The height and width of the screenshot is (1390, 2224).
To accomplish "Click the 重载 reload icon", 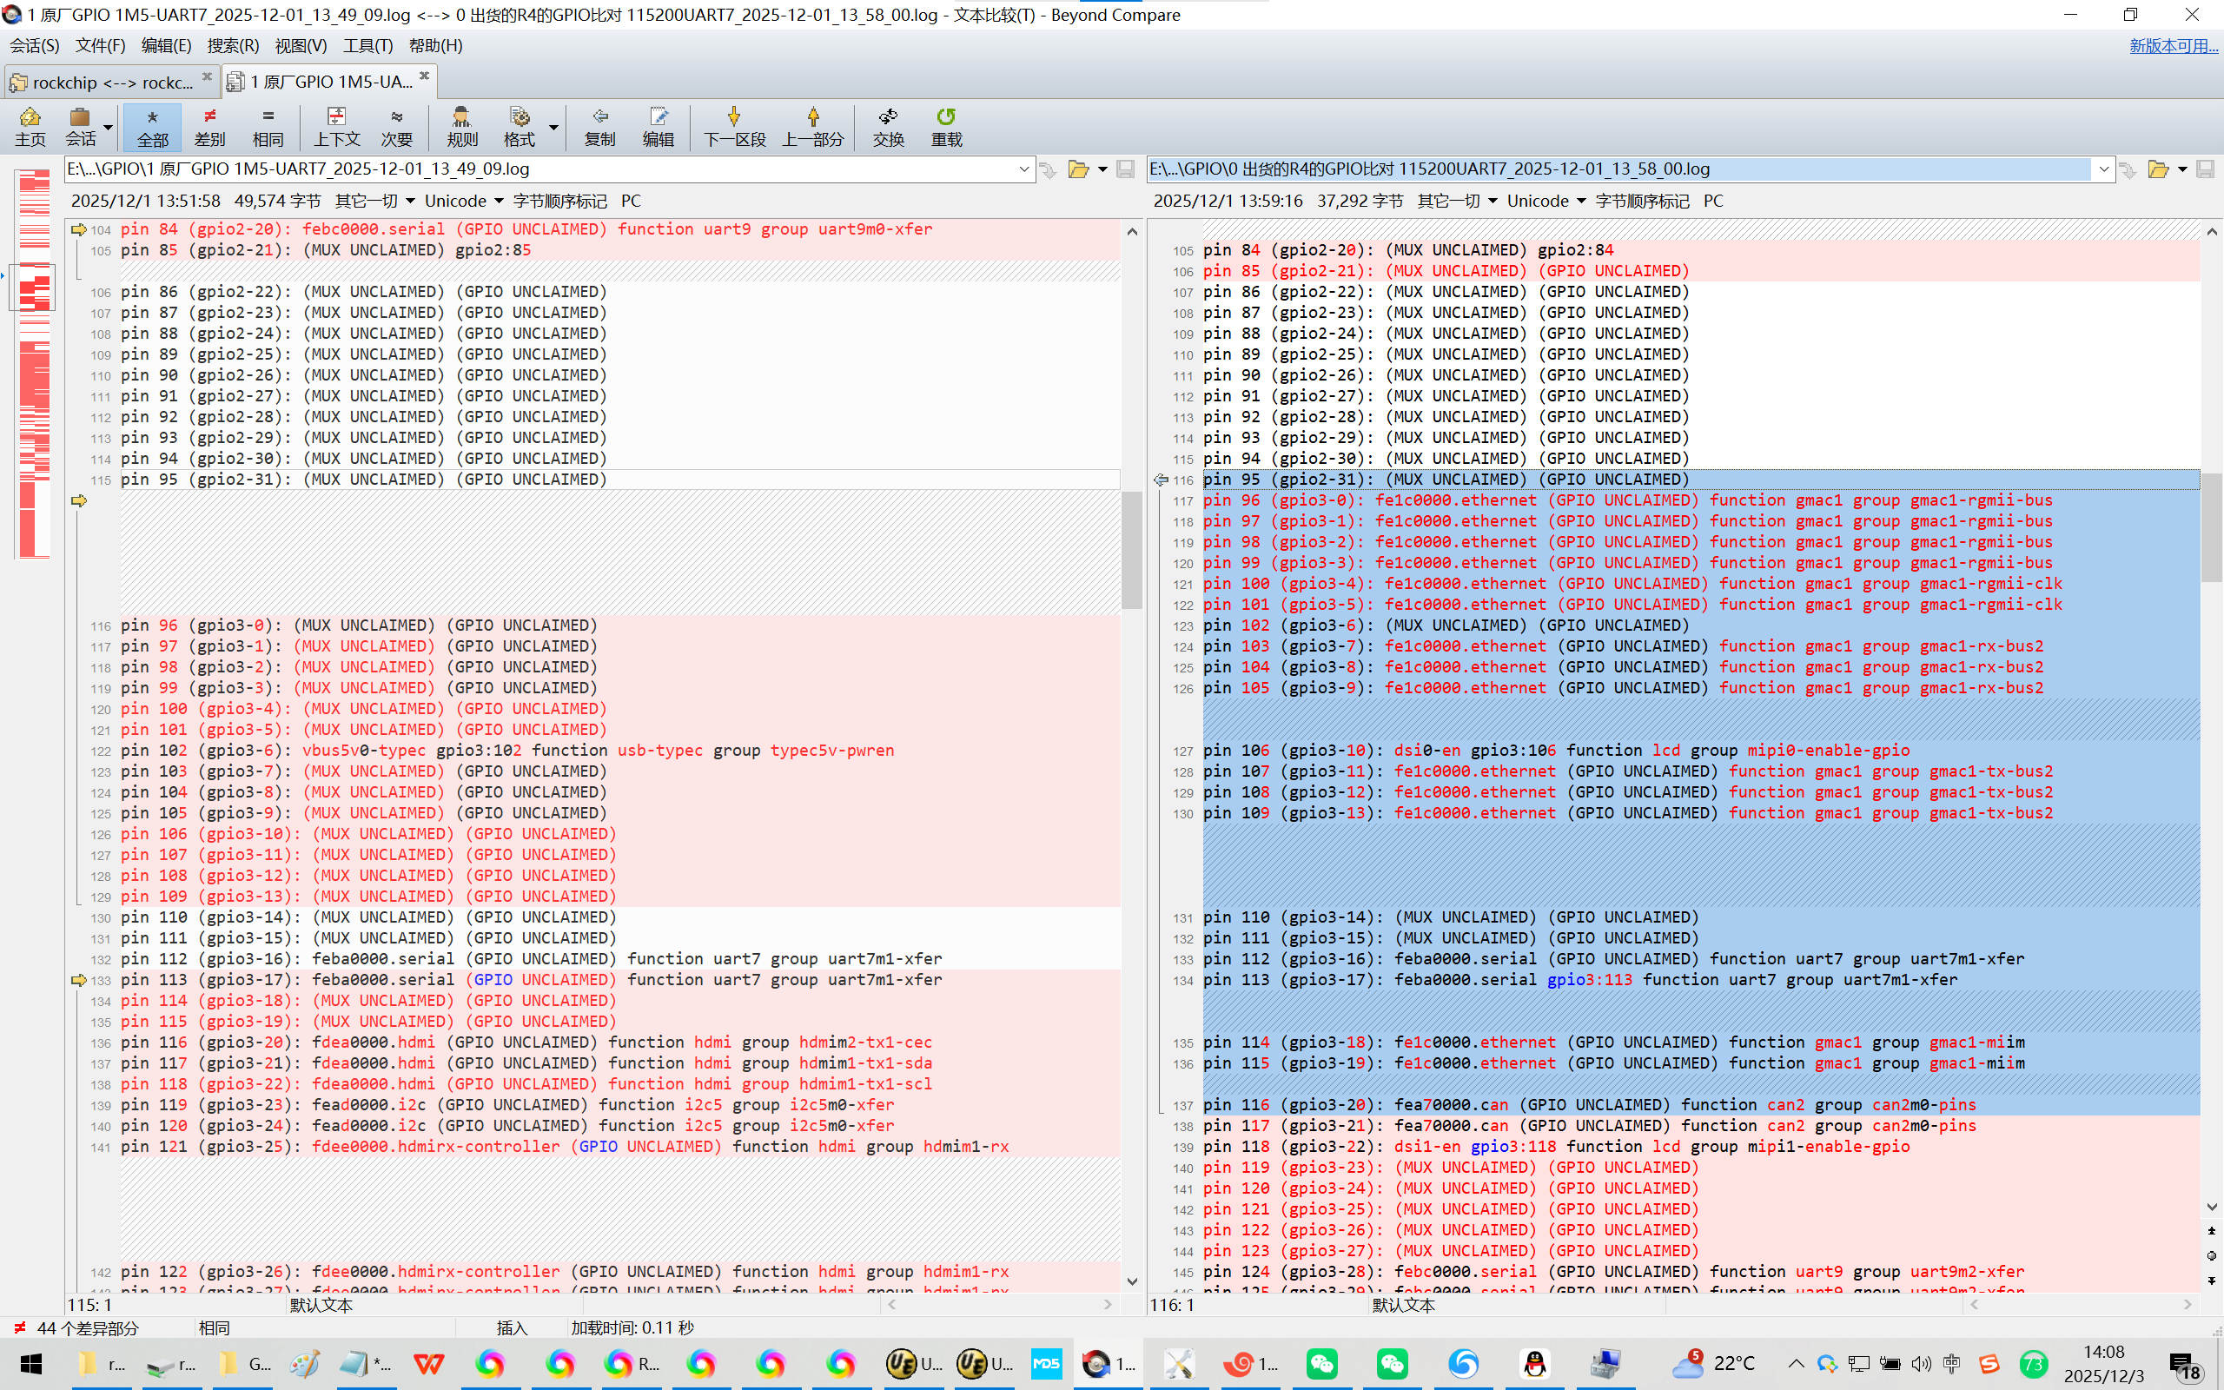I will (946, 126).
